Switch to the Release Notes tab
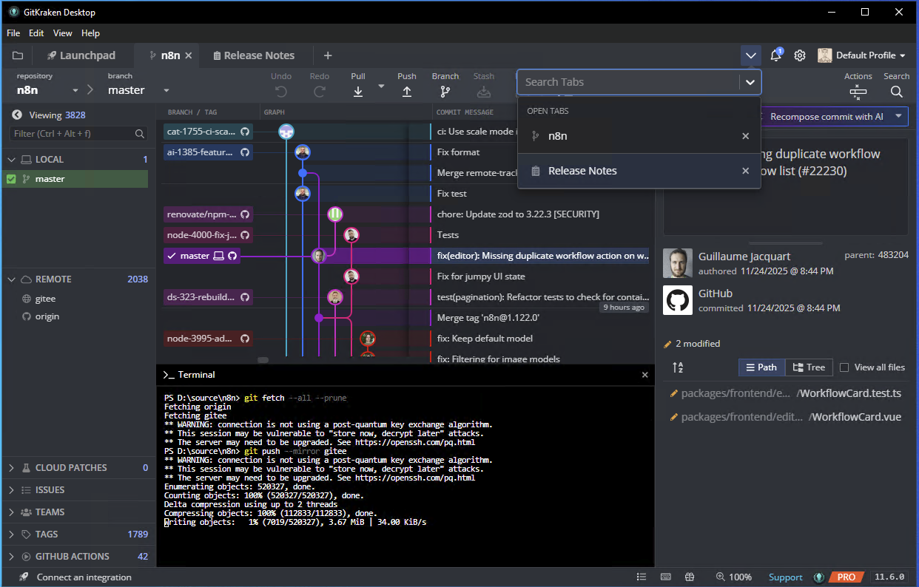This screenshot has height=587, width=919. coord(254,55)
